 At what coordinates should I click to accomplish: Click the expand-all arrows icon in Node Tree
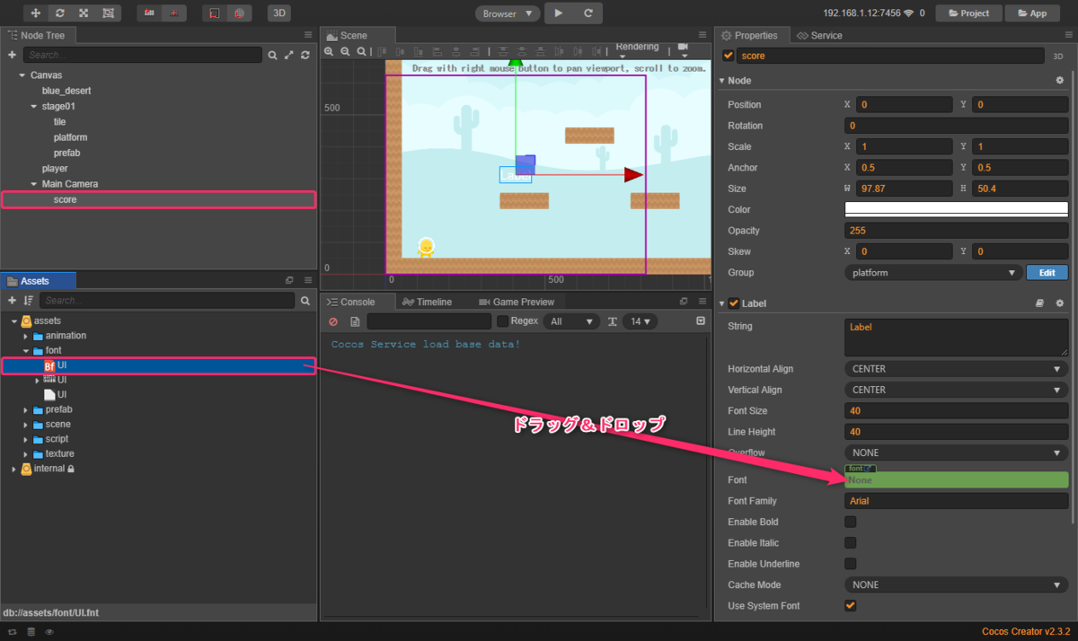point(289,55)
